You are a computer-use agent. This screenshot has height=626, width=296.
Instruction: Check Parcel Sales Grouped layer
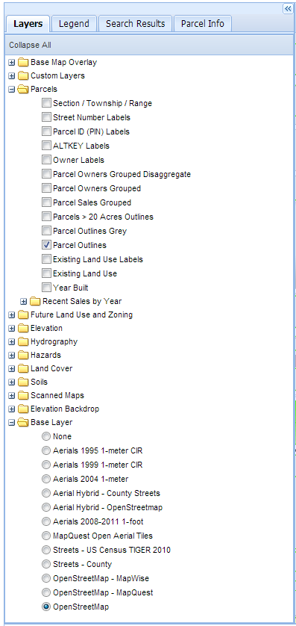point(47,202)
